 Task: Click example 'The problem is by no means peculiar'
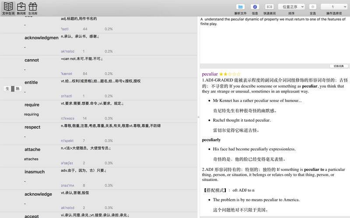256,200
